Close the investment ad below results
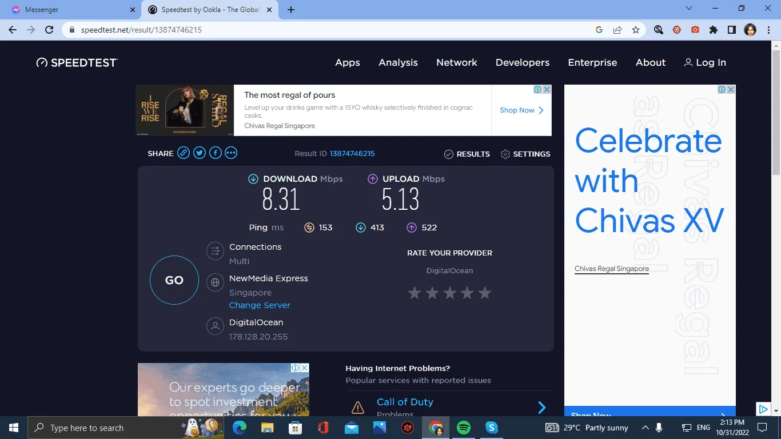The width and height of the screenshot is (781, 439). 305,368
